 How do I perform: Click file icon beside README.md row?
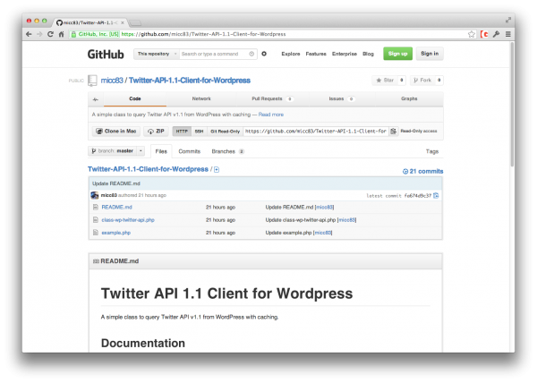96,207
